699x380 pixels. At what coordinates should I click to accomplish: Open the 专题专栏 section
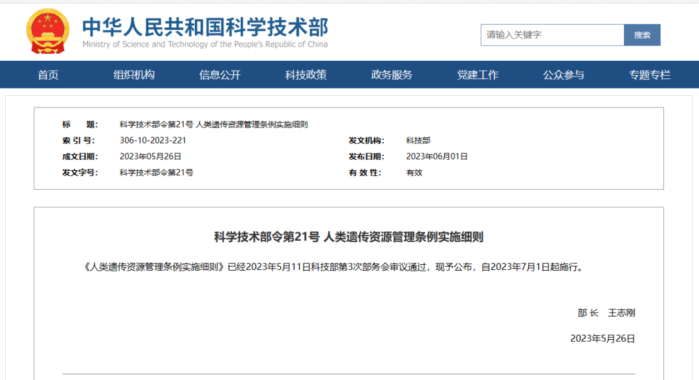[x=650, y=75]
